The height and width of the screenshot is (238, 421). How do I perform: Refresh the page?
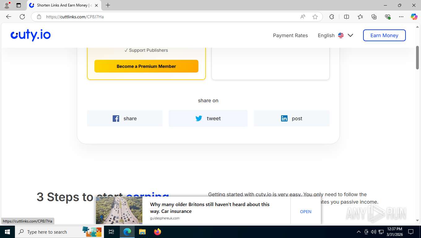pyautogui.click(x=22, y=17)
